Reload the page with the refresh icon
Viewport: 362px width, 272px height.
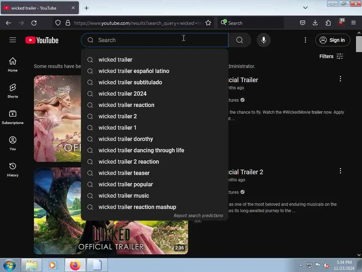coord(34,23)
